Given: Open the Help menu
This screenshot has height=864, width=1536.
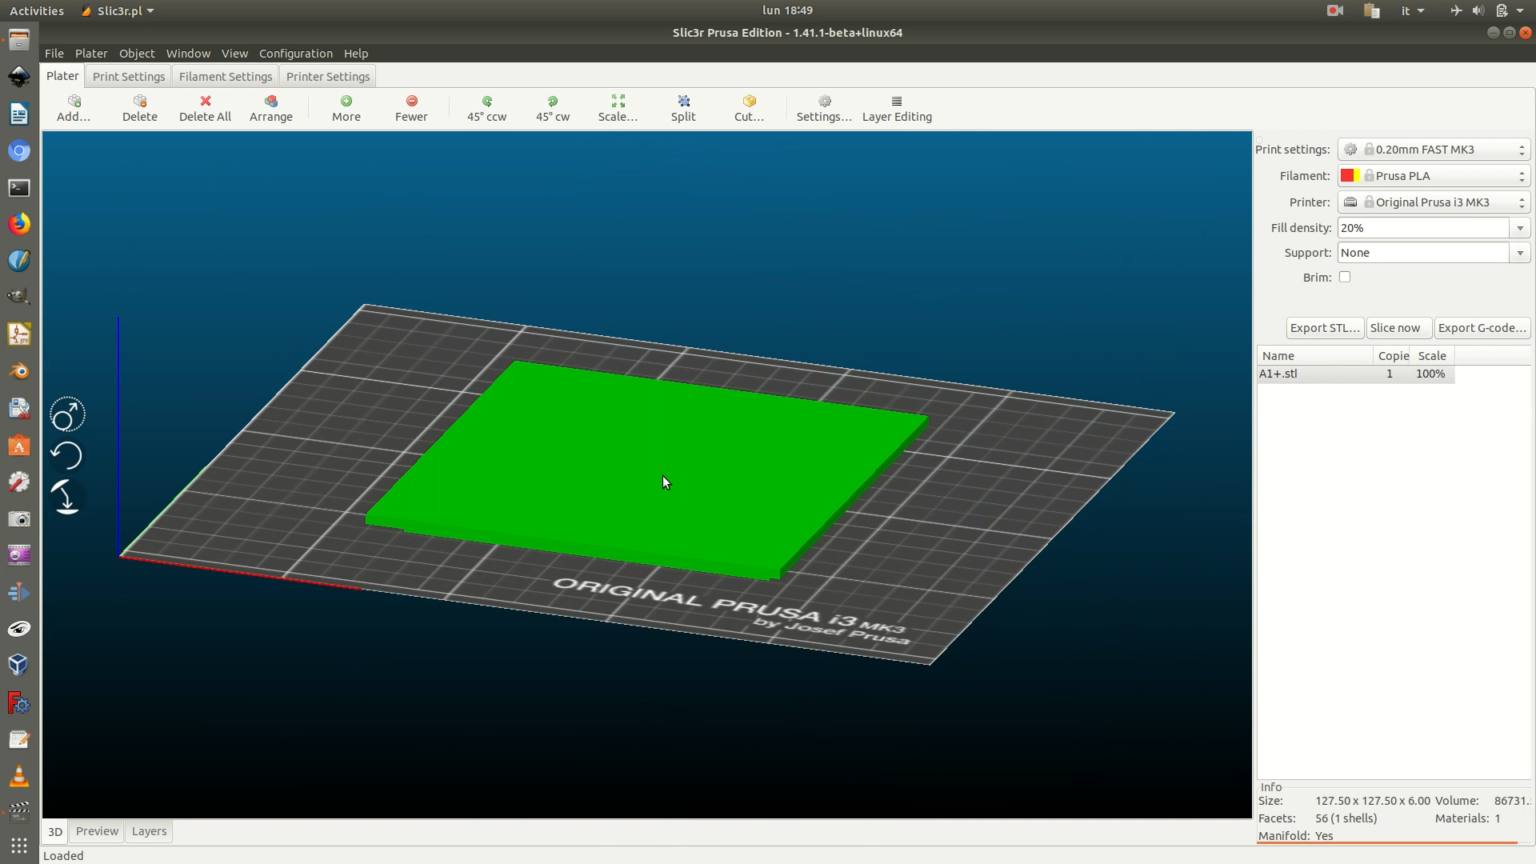Looking at the screenshot, I should point(356,54).
